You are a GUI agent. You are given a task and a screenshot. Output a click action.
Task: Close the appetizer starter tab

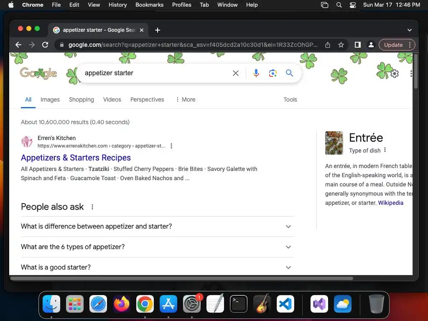142,30
